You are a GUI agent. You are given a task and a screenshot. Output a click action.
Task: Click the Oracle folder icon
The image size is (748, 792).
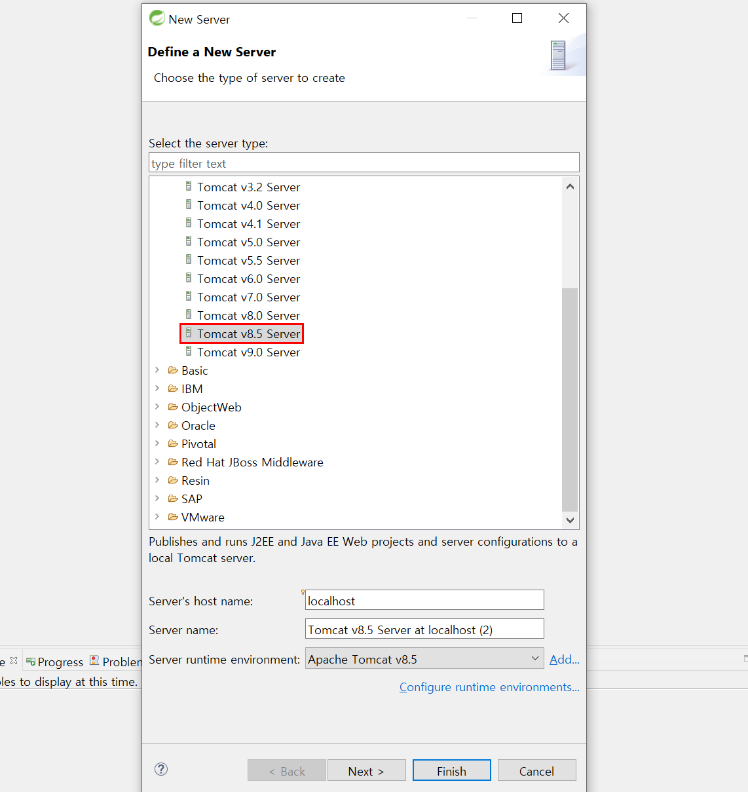pyautogui.click(x=173, y=425)
